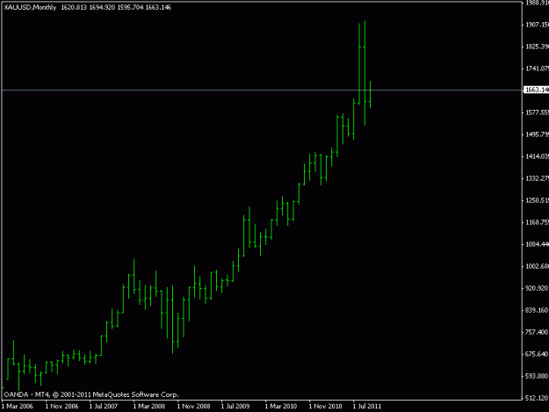Click the 1 Nov 2010 date label

[325, 406]
